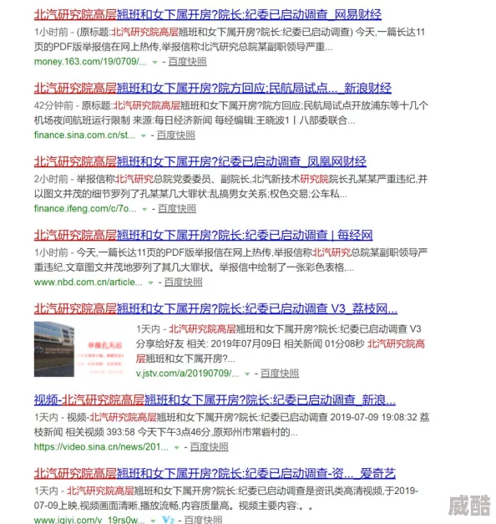Expand dropdown arrow next to www.iqiyi.com URL
The height and width of the screenshot is (524, 496).
[153, 521]
